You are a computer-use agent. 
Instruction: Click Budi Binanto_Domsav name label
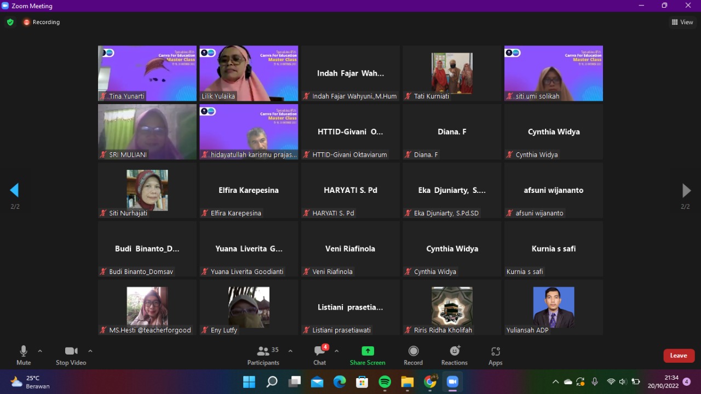click(x=141, y=272)
